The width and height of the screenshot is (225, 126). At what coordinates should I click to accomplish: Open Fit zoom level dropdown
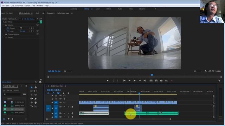[x=68, y=71]
